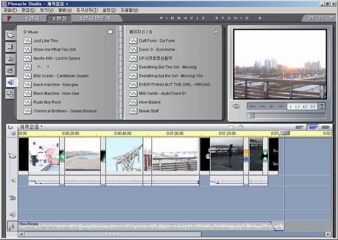Select Show me What You Got

point(55,49)
